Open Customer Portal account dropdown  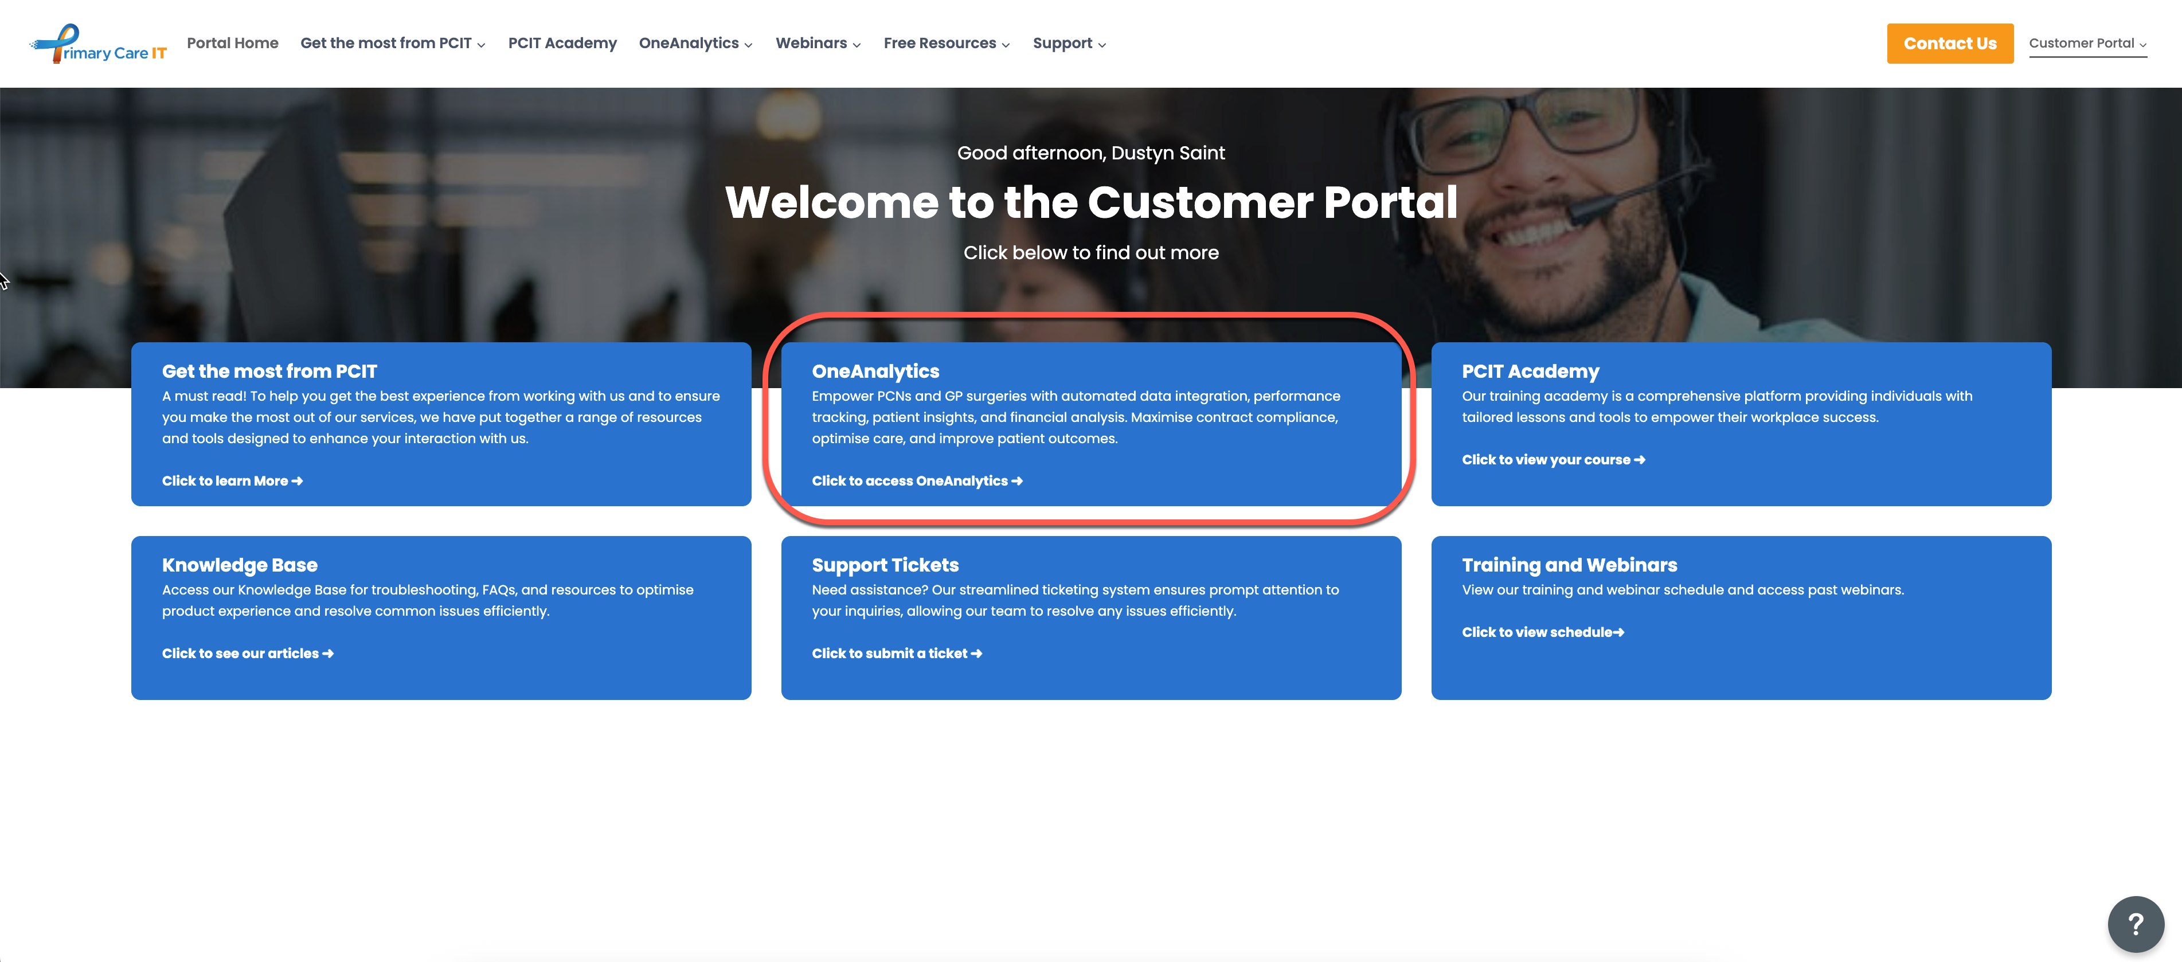[x=2087, y=43]
